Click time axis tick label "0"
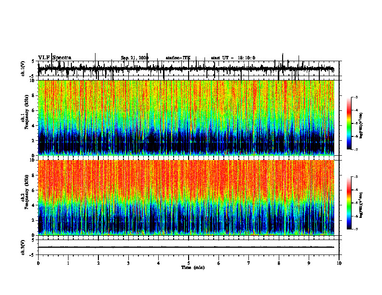This screenshot has height=295, width=382. tap(38, 263)
